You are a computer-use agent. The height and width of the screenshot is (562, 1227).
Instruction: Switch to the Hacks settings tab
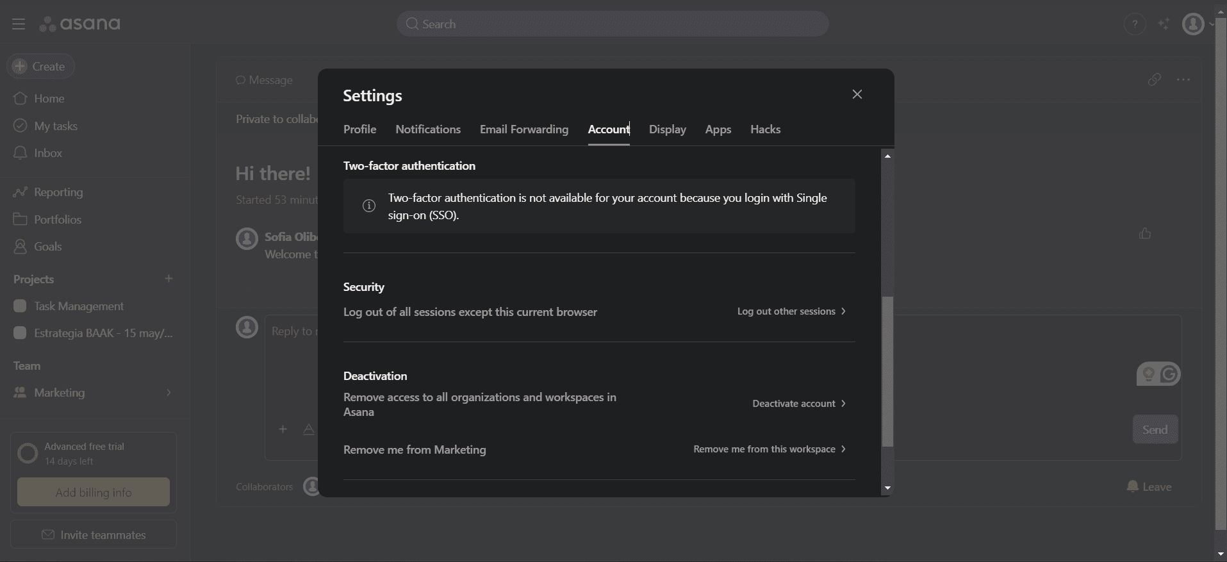pos(765,129)
